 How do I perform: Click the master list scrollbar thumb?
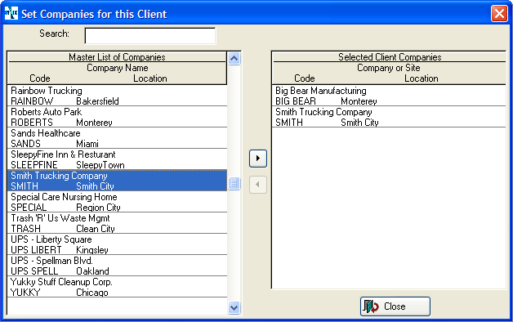pos(234,183)
